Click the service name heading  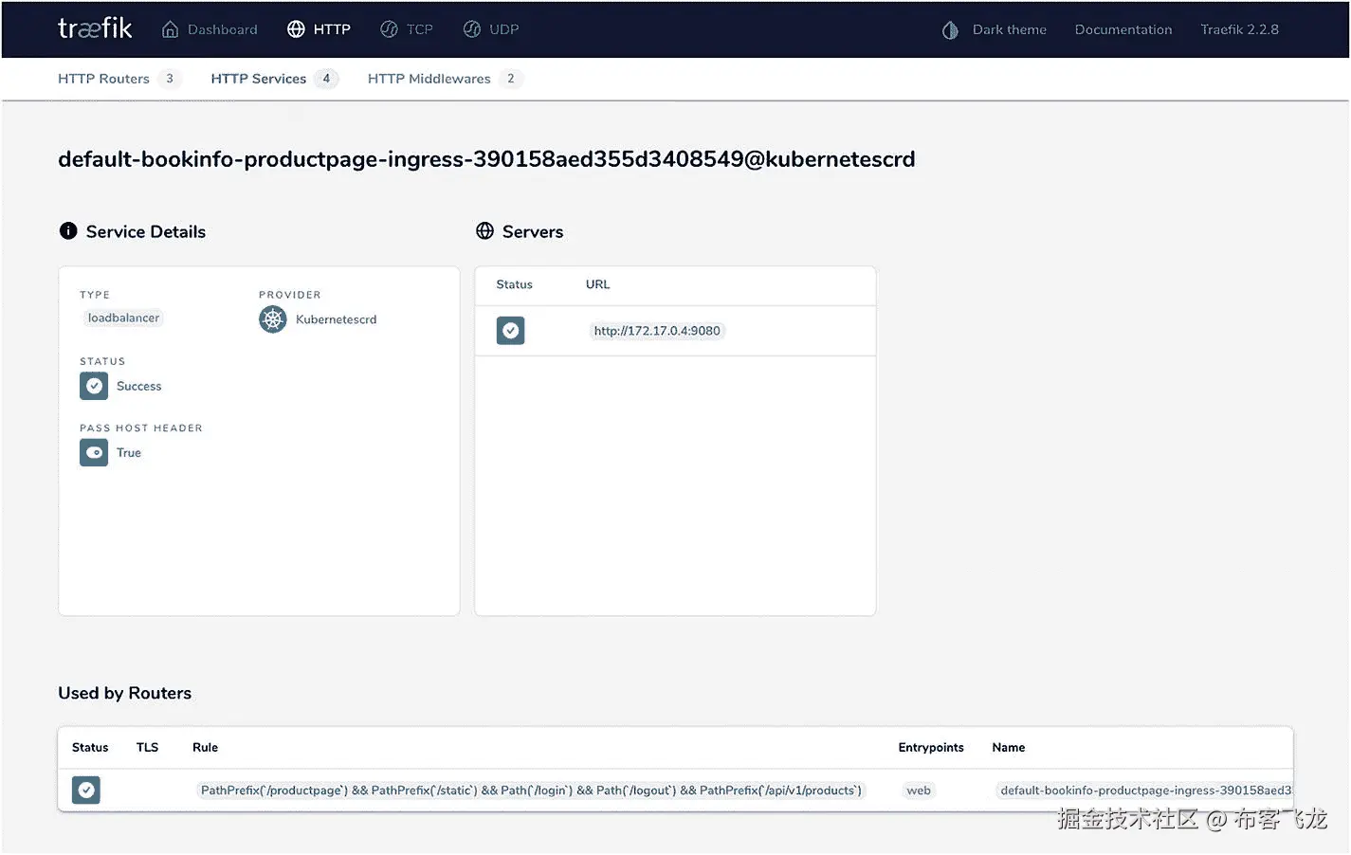coord(486,159)
